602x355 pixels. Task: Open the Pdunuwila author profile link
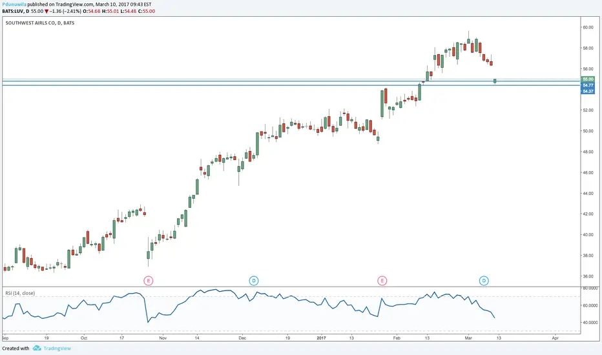14,5
